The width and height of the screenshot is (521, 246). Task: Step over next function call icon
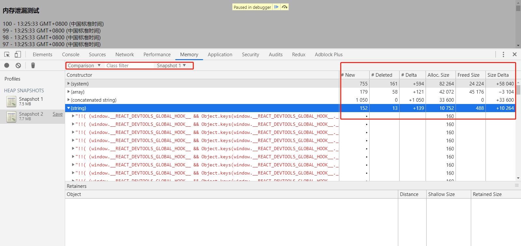click(x=285, y=7)
